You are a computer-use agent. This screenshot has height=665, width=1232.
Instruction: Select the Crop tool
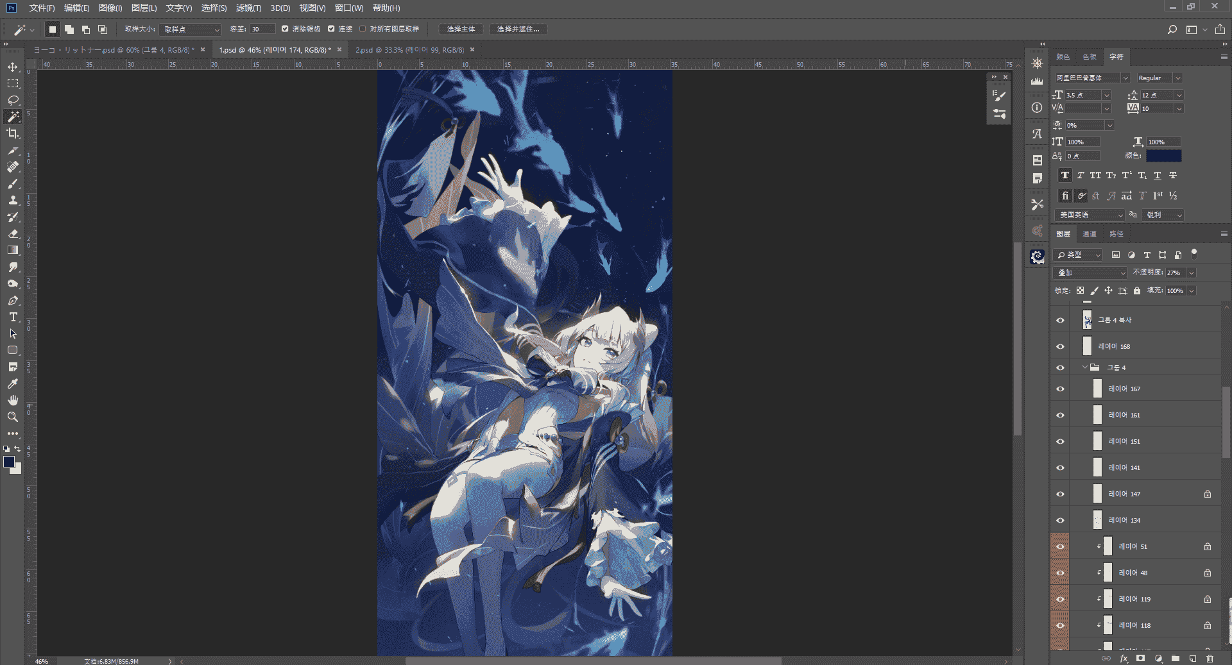(x=13, y=133)
